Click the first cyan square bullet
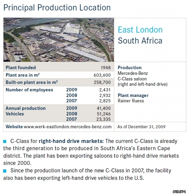Image resolution: width=187 pixels, height=194 pixels. click(5, 141)
